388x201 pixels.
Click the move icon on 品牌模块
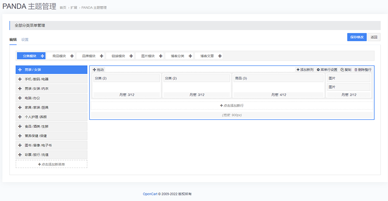pyautogui.click(x=101, y=56)
